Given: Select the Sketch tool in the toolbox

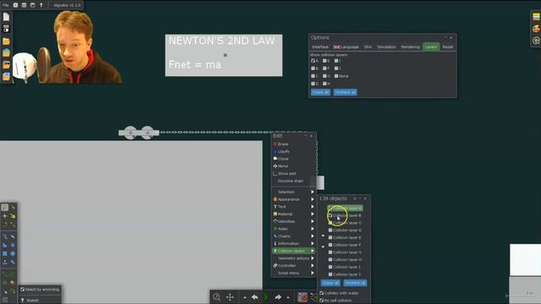Looking at the screenshot, I should click(4, 207).
